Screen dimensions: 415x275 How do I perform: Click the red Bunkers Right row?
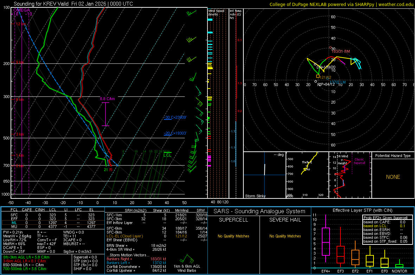(x=136, y=259)
